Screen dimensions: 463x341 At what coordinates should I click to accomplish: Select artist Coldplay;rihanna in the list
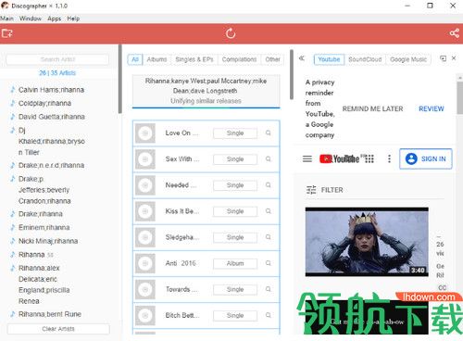[x=44, y=103]
